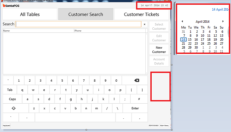This screenshot has width=231, height=132.
Task: Tap the backslash key
Action: (118, 108)
